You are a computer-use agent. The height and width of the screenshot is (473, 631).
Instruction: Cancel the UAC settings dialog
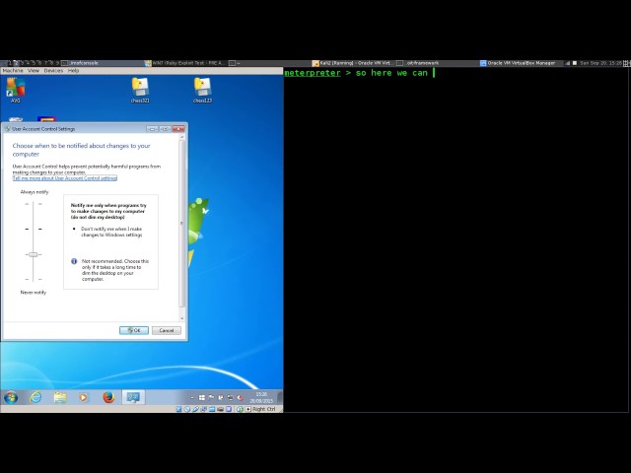[x=167, y=330]
